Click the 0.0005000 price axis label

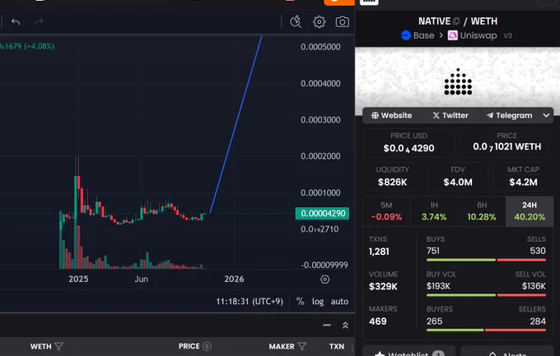[x=320, y=47]
